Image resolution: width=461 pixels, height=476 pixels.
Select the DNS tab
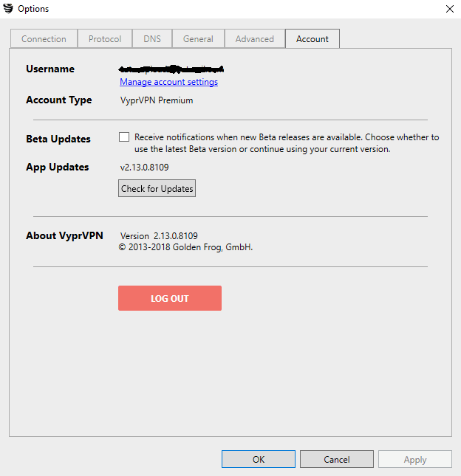pyautogui.click(x=152, y=39)
